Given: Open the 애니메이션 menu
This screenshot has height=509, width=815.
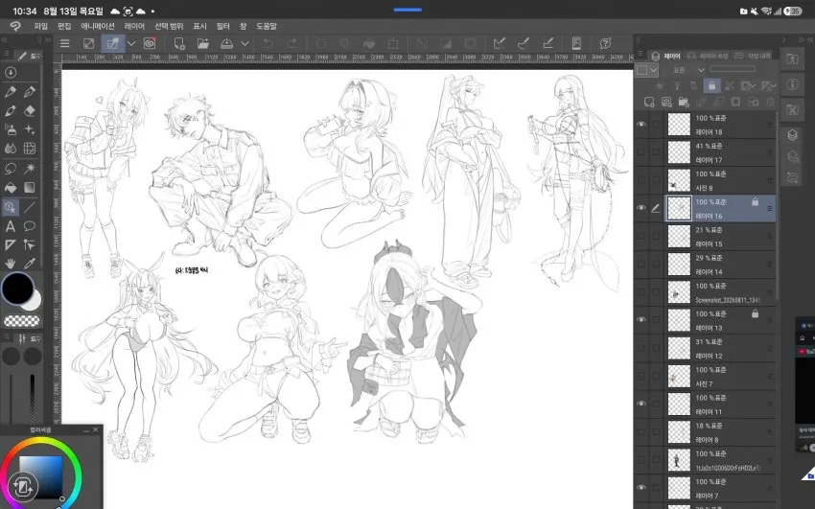Looking at the screenshot, I should (x=98, y=26).
